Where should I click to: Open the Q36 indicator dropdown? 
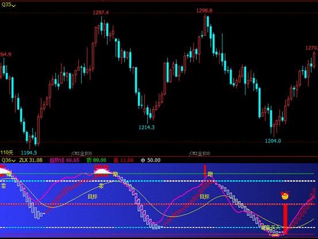[8, 160]
